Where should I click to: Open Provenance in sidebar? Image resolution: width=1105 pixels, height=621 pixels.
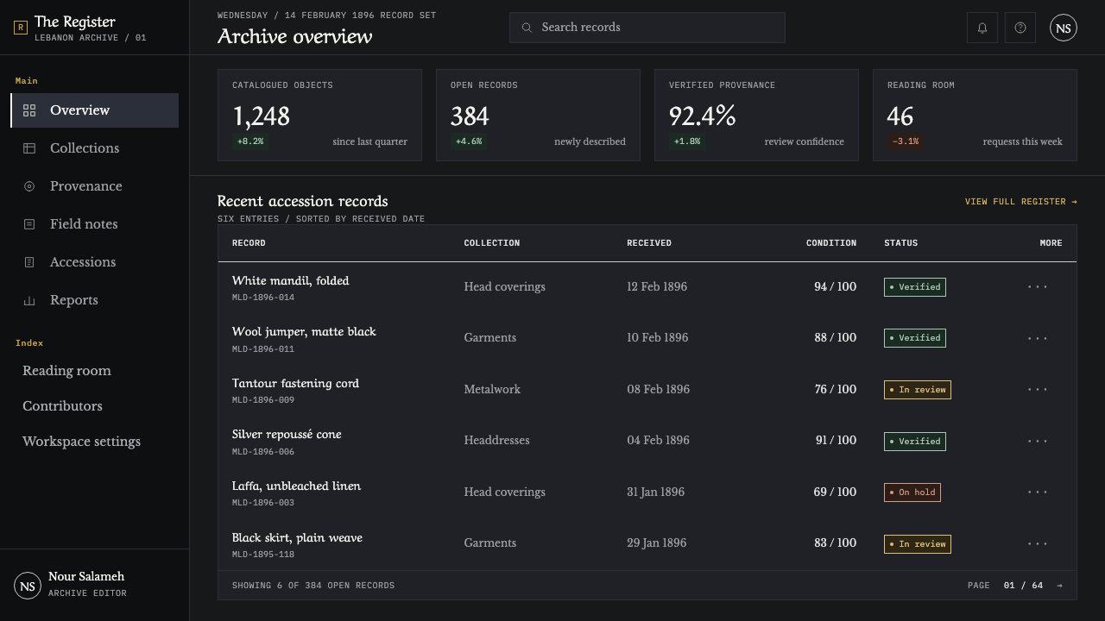tap(95, 186)
